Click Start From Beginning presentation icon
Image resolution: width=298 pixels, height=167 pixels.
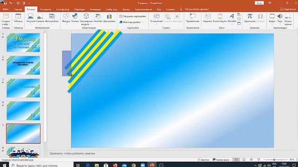pos(24,3)
